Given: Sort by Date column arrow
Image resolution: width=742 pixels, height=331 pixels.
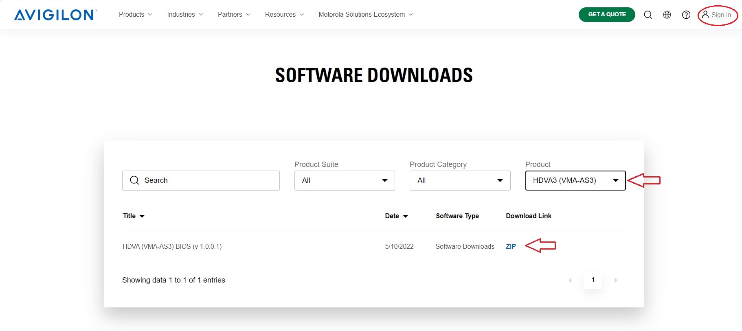Looking at the screenshot, I should pos(405,216).
